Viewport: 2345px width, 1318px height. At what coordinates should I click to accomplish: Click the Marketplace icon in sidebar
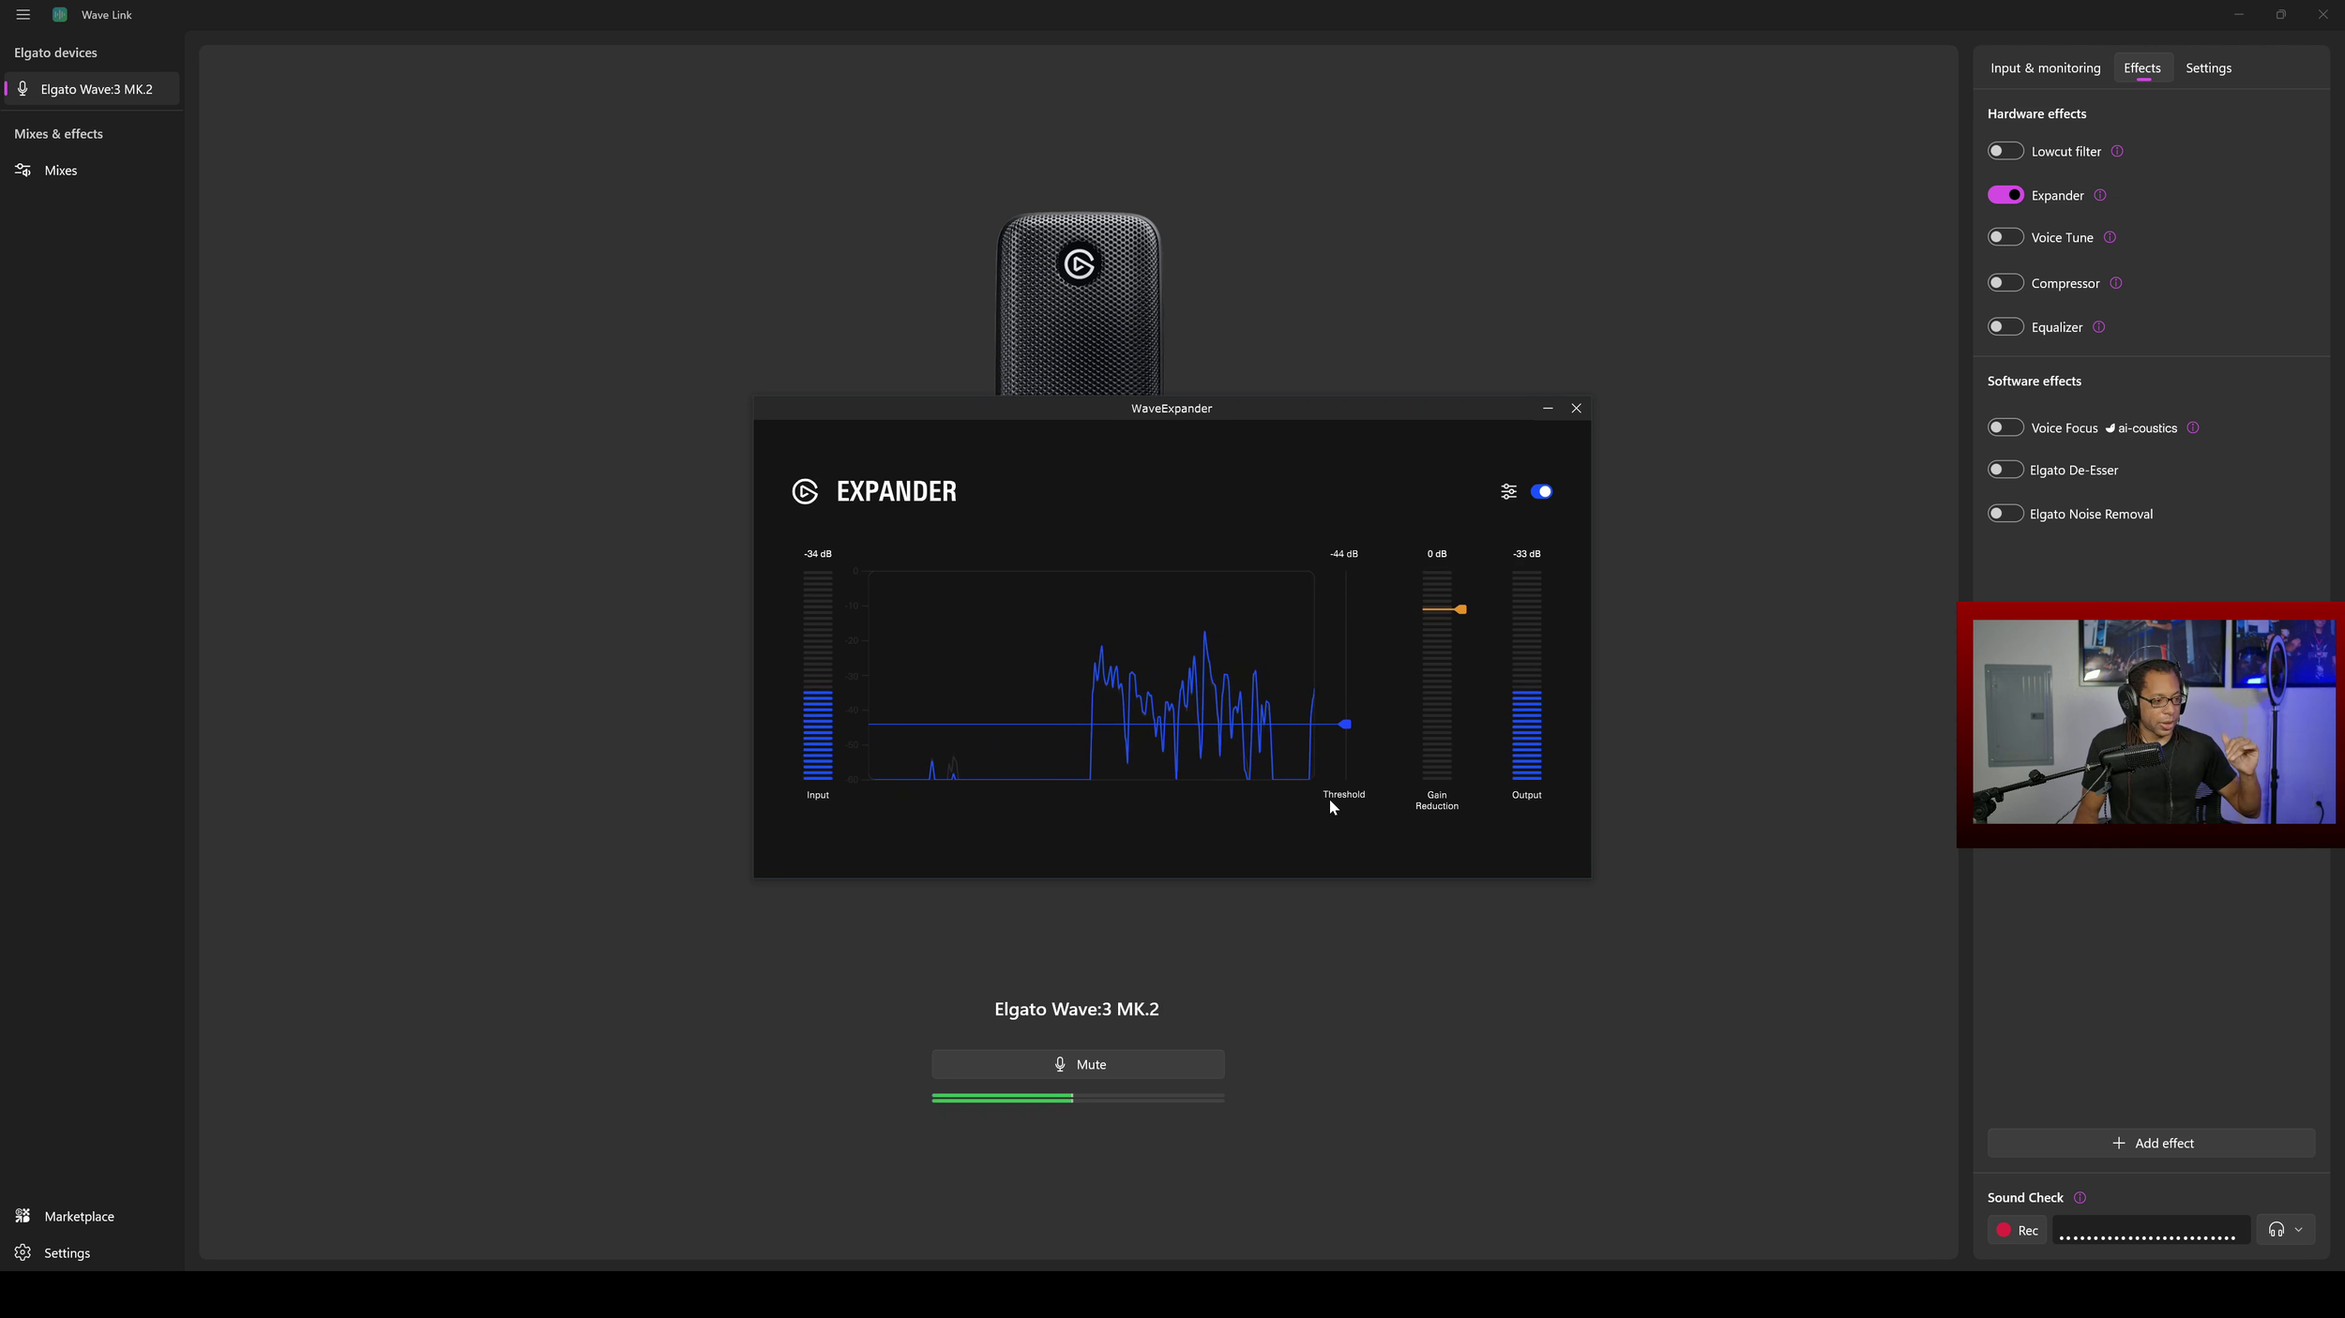pos(23,1216)
